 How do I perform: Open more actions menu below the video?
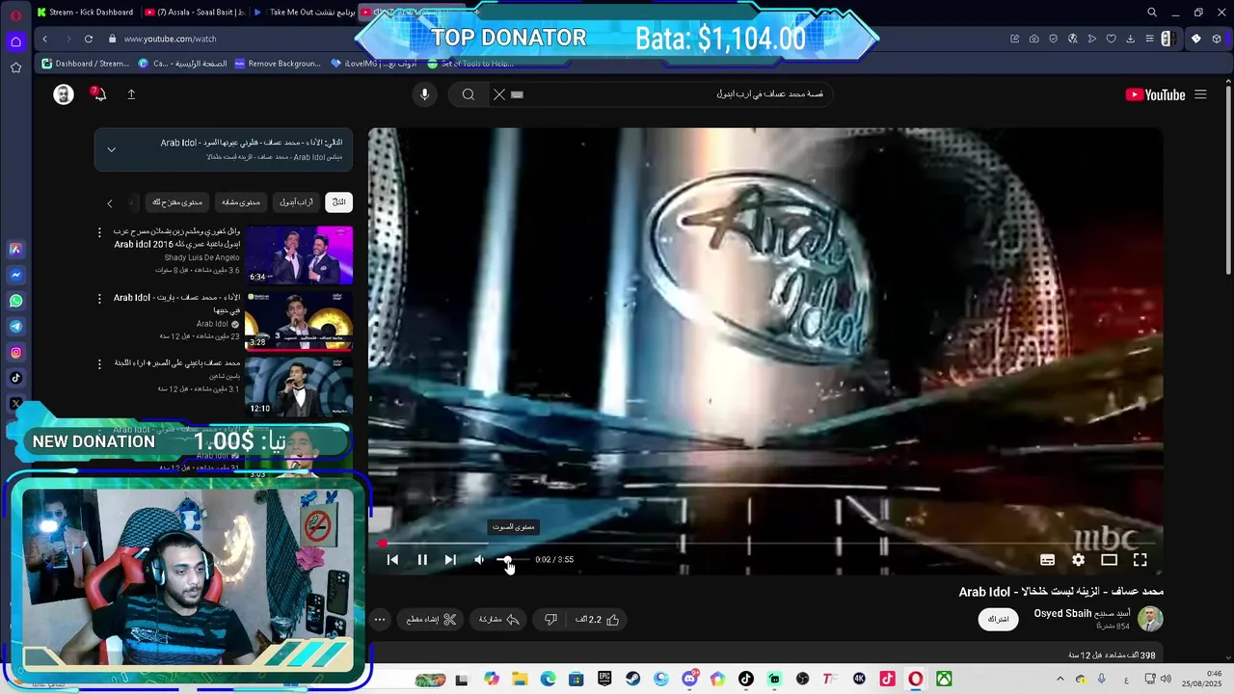pyautogui.click(x=380, y=620)
